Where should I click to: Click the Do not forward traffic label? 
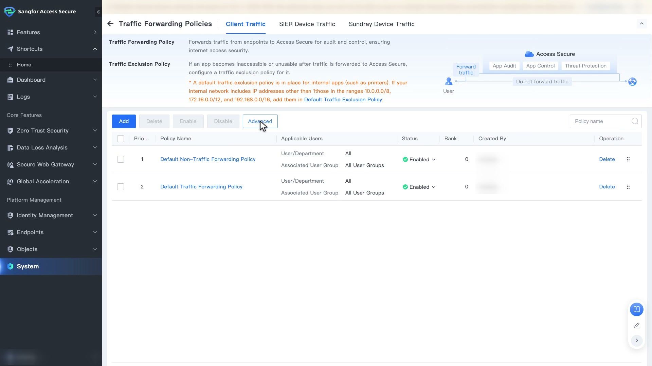pos(542,82)
